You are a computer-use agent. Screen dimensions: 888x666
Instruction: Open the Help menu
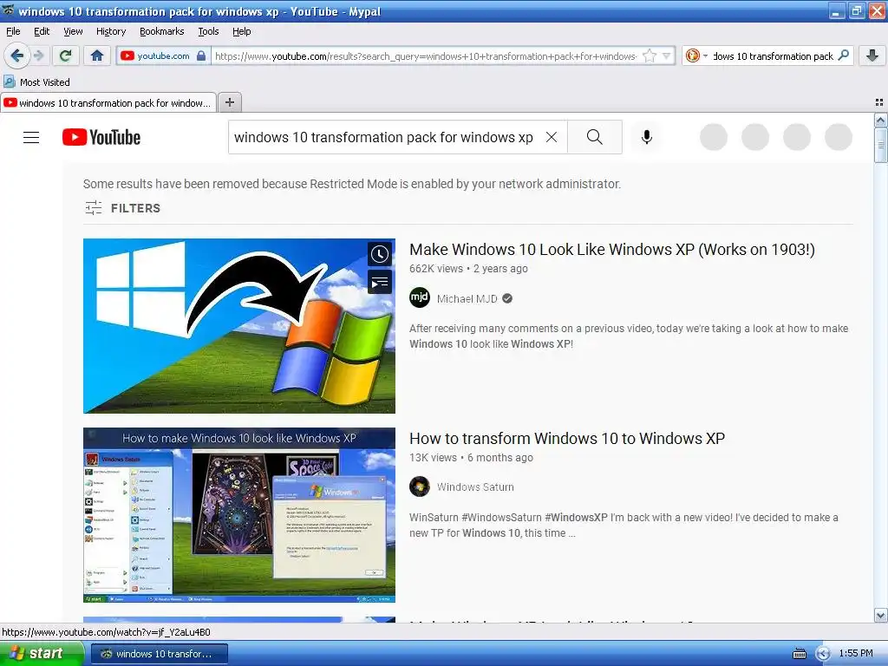(241, 31)
